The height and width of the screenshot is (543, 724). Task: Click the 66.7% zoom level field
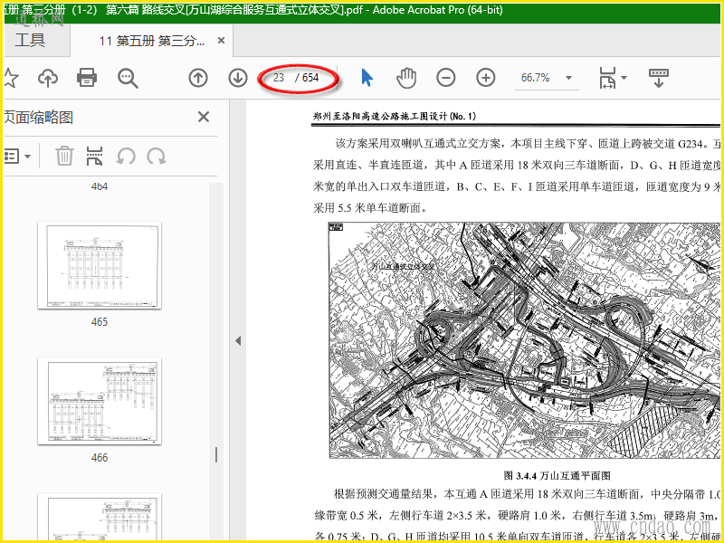point(536,78)
